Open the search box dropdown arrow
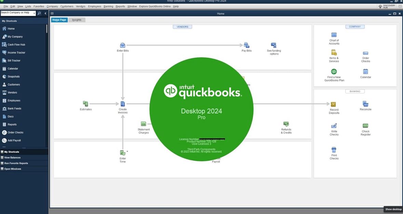Screen dimensions: 403x214 (x=34, y=13)
